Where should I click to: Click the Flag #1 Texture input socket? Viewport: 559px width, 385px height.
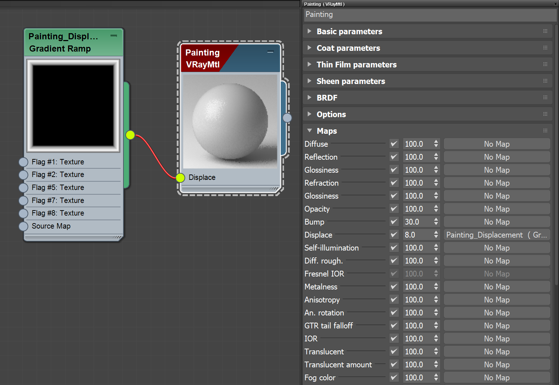tap(23, 162)
